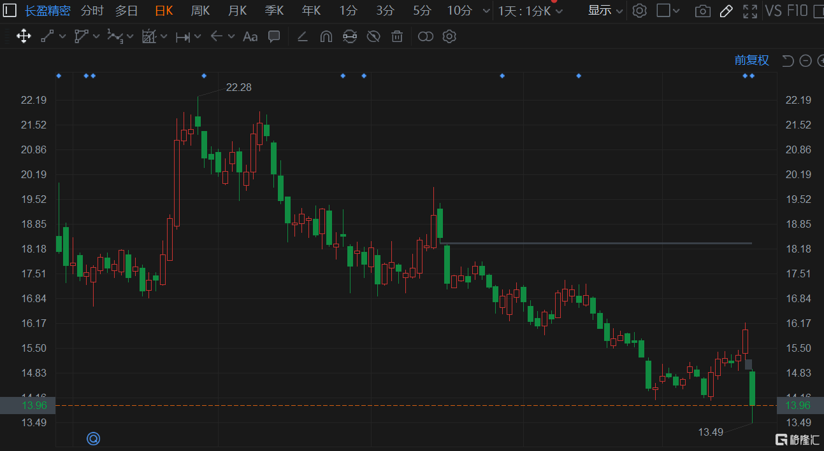Open the 显示 display dropdown
The image size is (824, 451).
coord(606,10)
